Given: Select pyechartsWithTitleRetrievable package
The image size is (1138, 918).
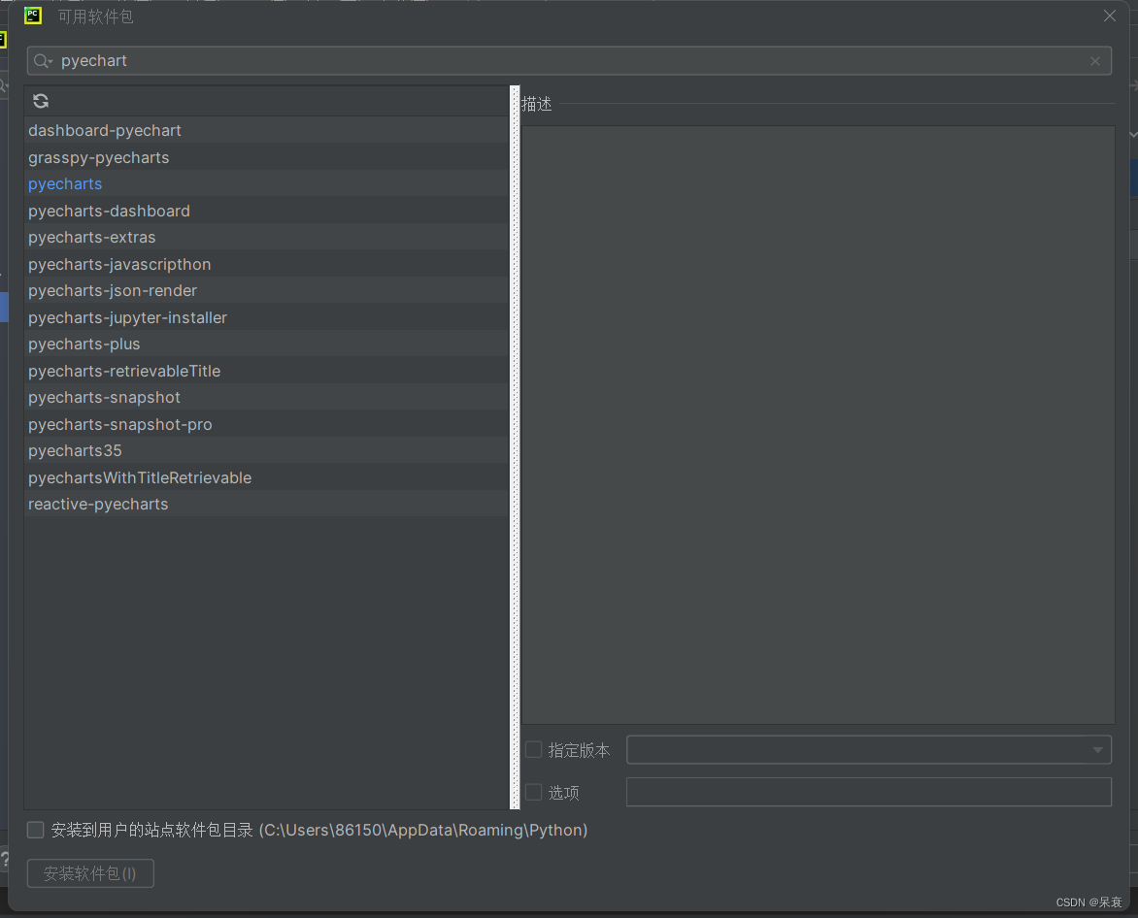Looking at the screenshot, I should pyautogui.click(x=266, y=477).
